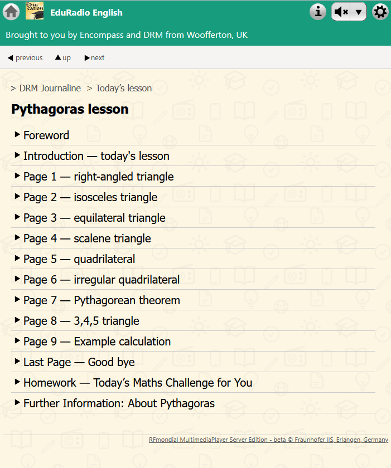Open Page 8 — 3,4,5 triangle
The width and height of the screenshot is (391, 468).
point(193,320)
